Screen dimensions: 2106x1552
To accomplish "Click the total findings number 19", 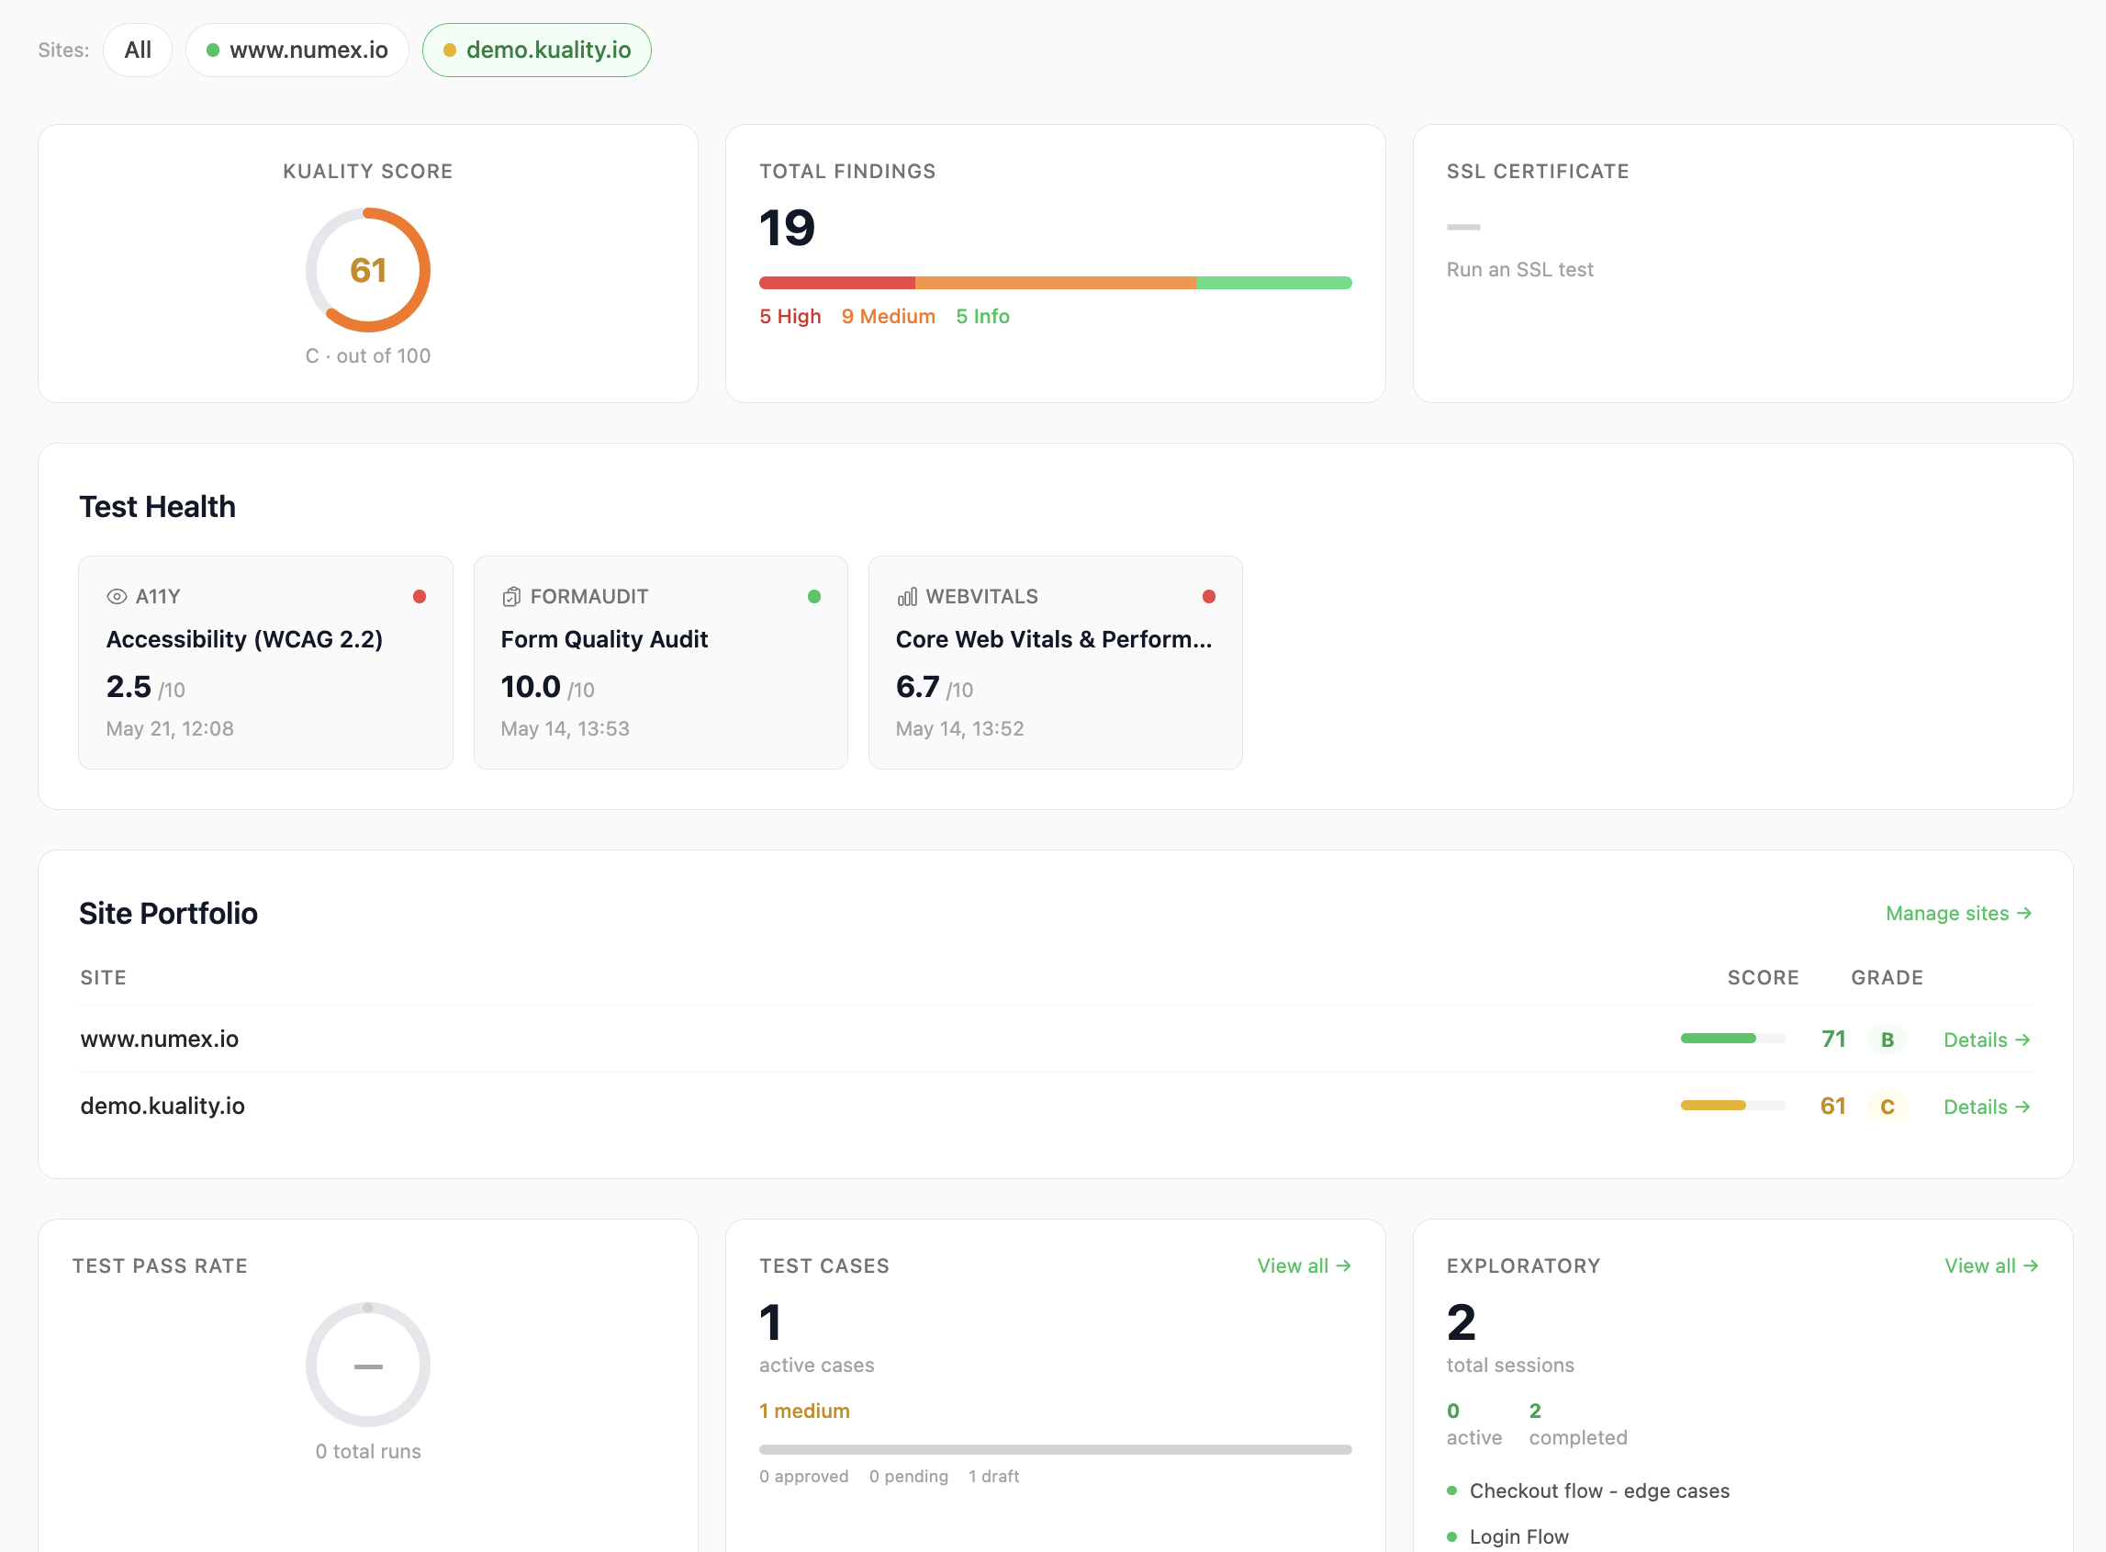I will [x=787, y=229].
